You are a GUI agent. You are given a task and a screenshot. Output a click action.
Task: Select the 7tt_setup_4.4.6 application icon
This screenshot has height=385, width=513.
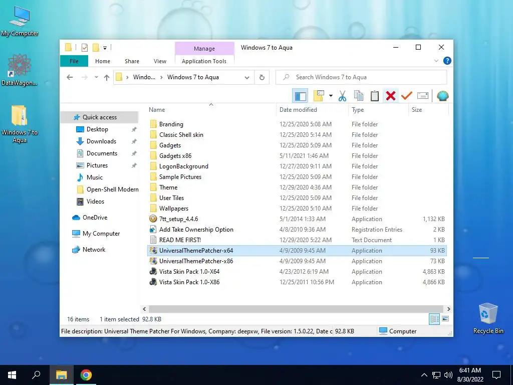(x=153, y=219)
